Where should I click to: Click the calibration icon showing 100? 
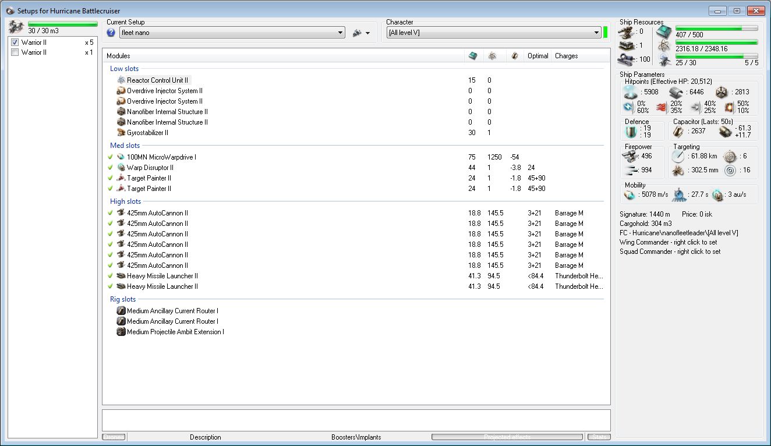(627, 59)
